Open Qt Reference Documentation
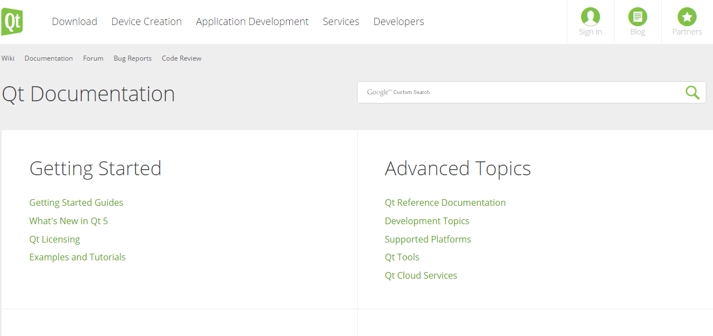 pos(445,202)
